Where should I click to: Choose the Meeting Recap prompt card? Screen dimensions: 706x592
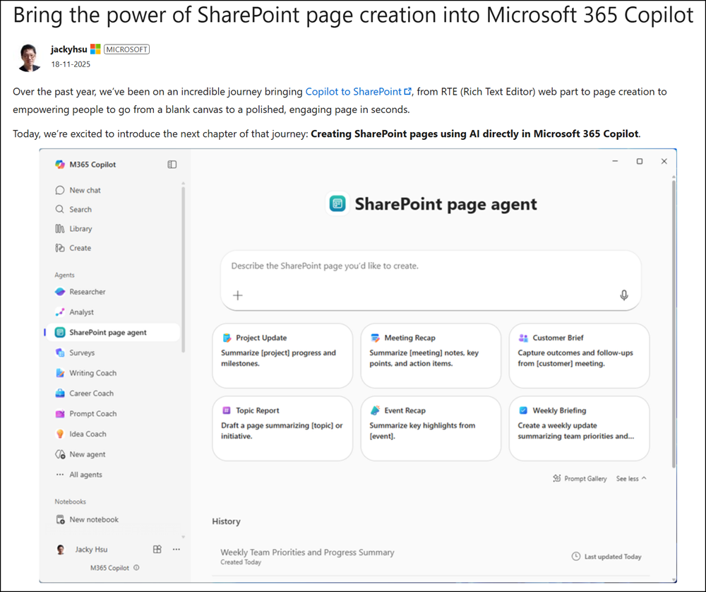pyautogui.click(x=431, y=355)
